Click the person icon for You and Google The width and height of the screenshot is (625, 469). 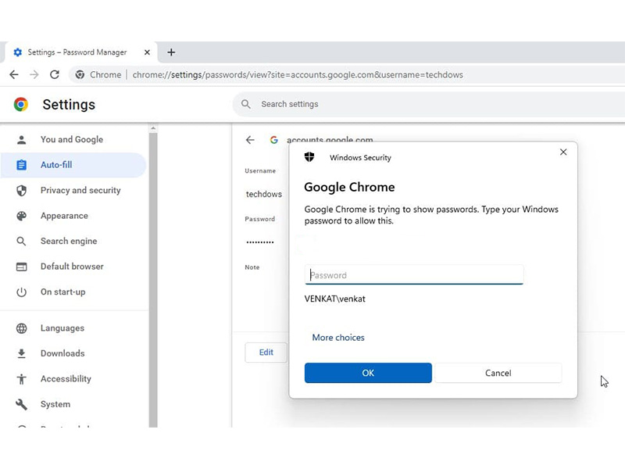[x=22, y=140]
